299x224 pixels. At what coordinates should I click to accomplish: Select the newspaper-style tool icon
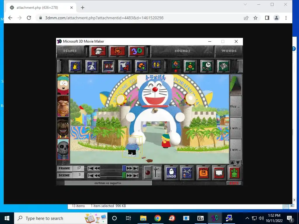223,66
